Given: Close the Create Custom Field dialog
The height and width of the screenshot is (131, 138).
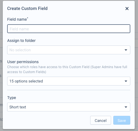Looking at the screenshot, I should click(127, 9).
